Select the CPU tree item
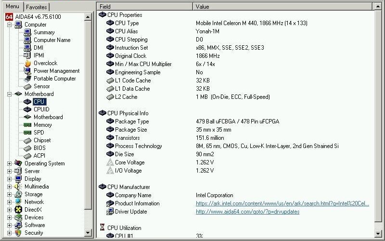 tap(39, 102)
